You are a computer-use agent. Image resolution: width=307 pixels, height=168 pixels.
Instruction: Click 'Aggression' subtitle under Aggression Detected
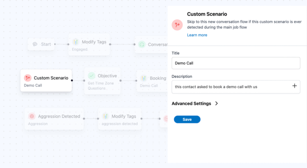pos(38,124)
